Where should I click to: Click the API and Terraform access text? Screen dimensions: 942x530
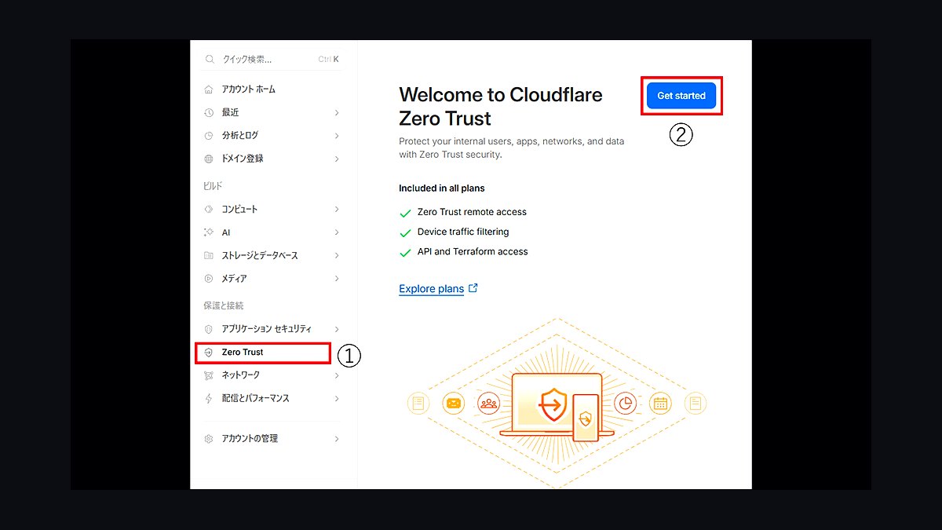tap(473, 251)
